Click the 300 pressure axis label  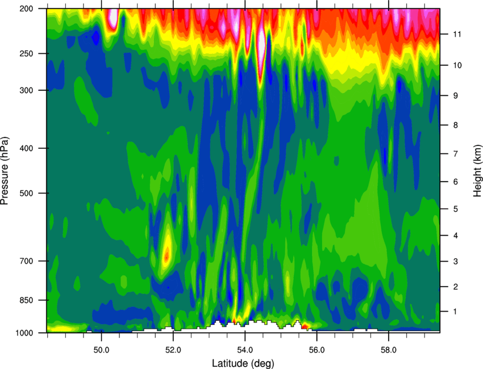click(26, 90)
